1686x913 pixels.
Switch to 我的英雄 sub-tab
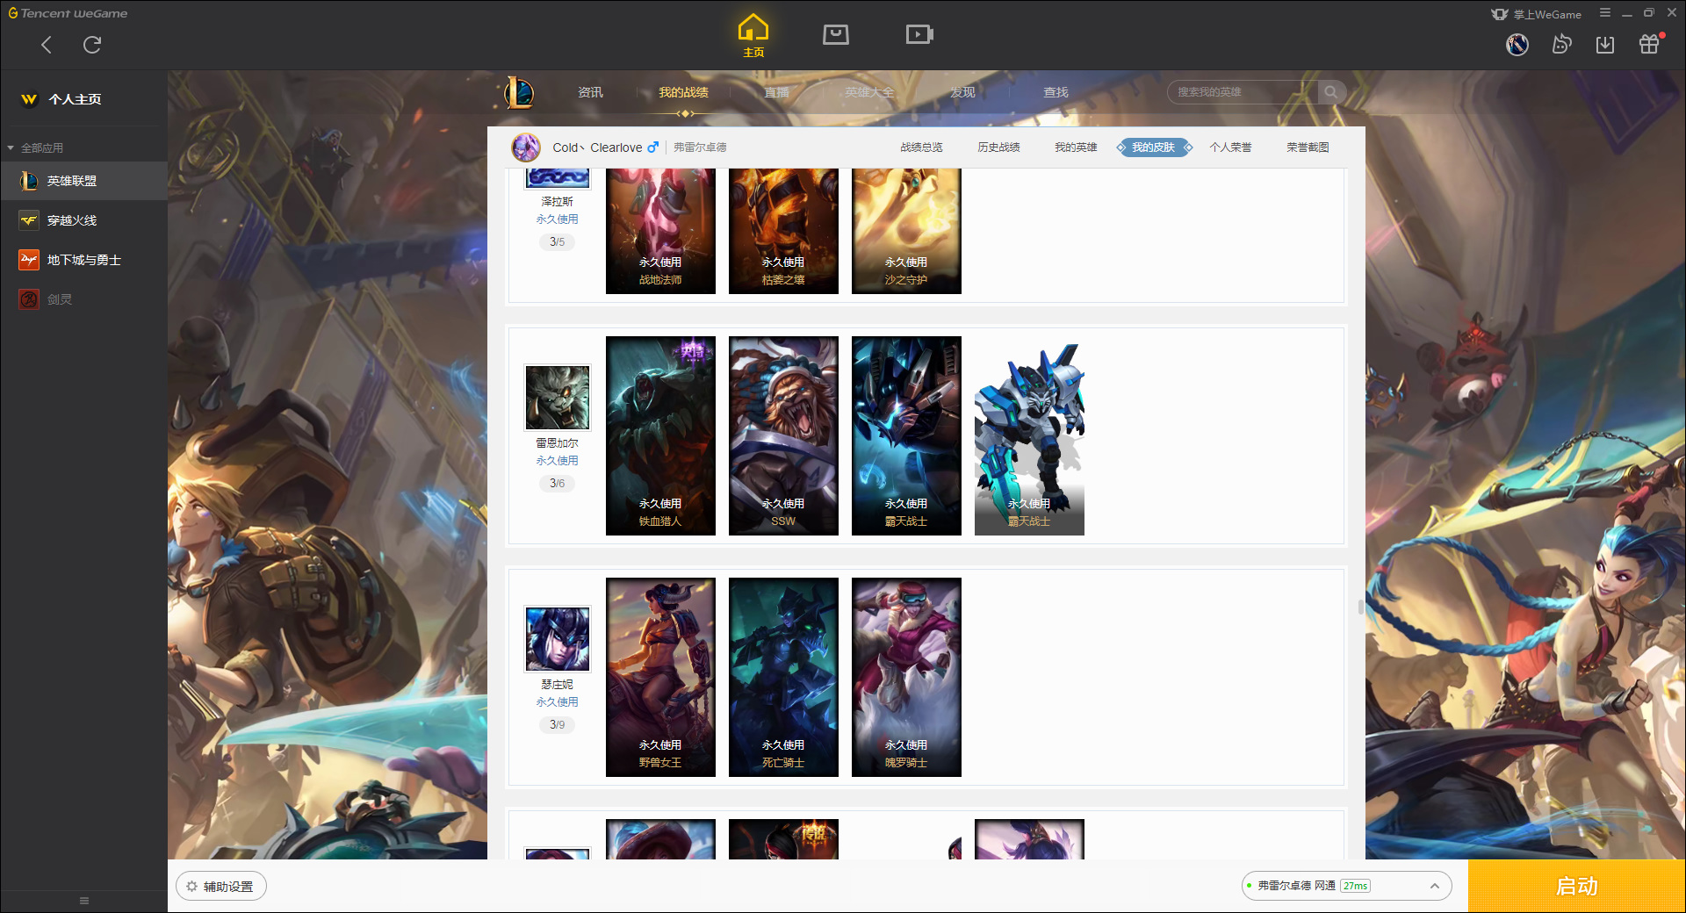[1076, 147]
